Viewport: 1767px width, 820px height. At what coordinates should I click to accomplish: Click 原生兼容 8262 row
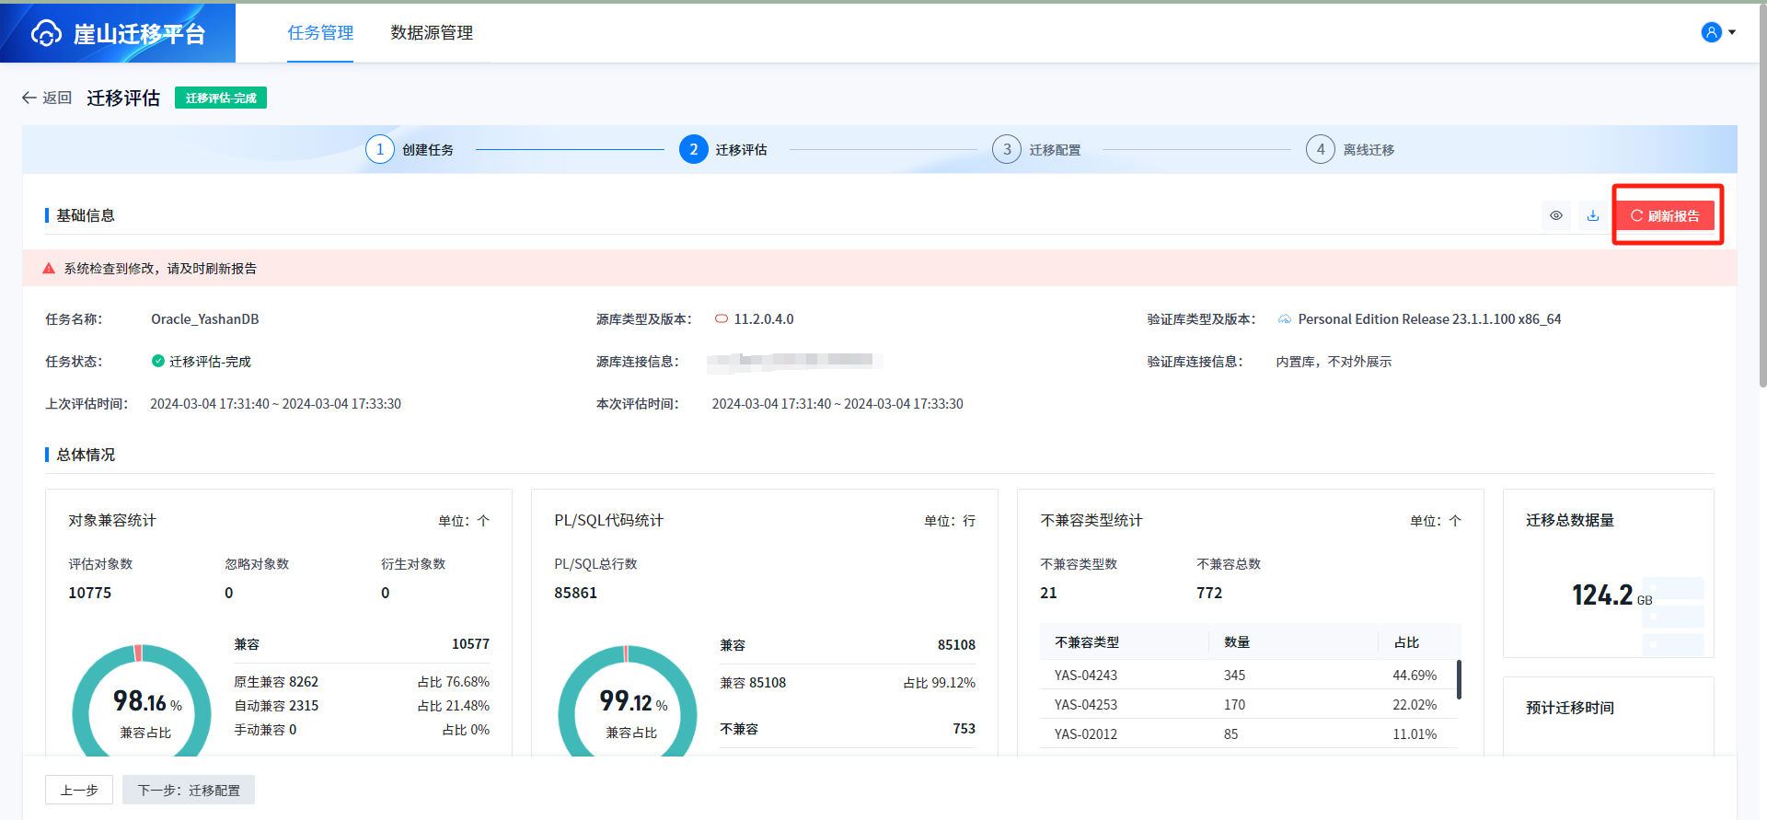362,682
